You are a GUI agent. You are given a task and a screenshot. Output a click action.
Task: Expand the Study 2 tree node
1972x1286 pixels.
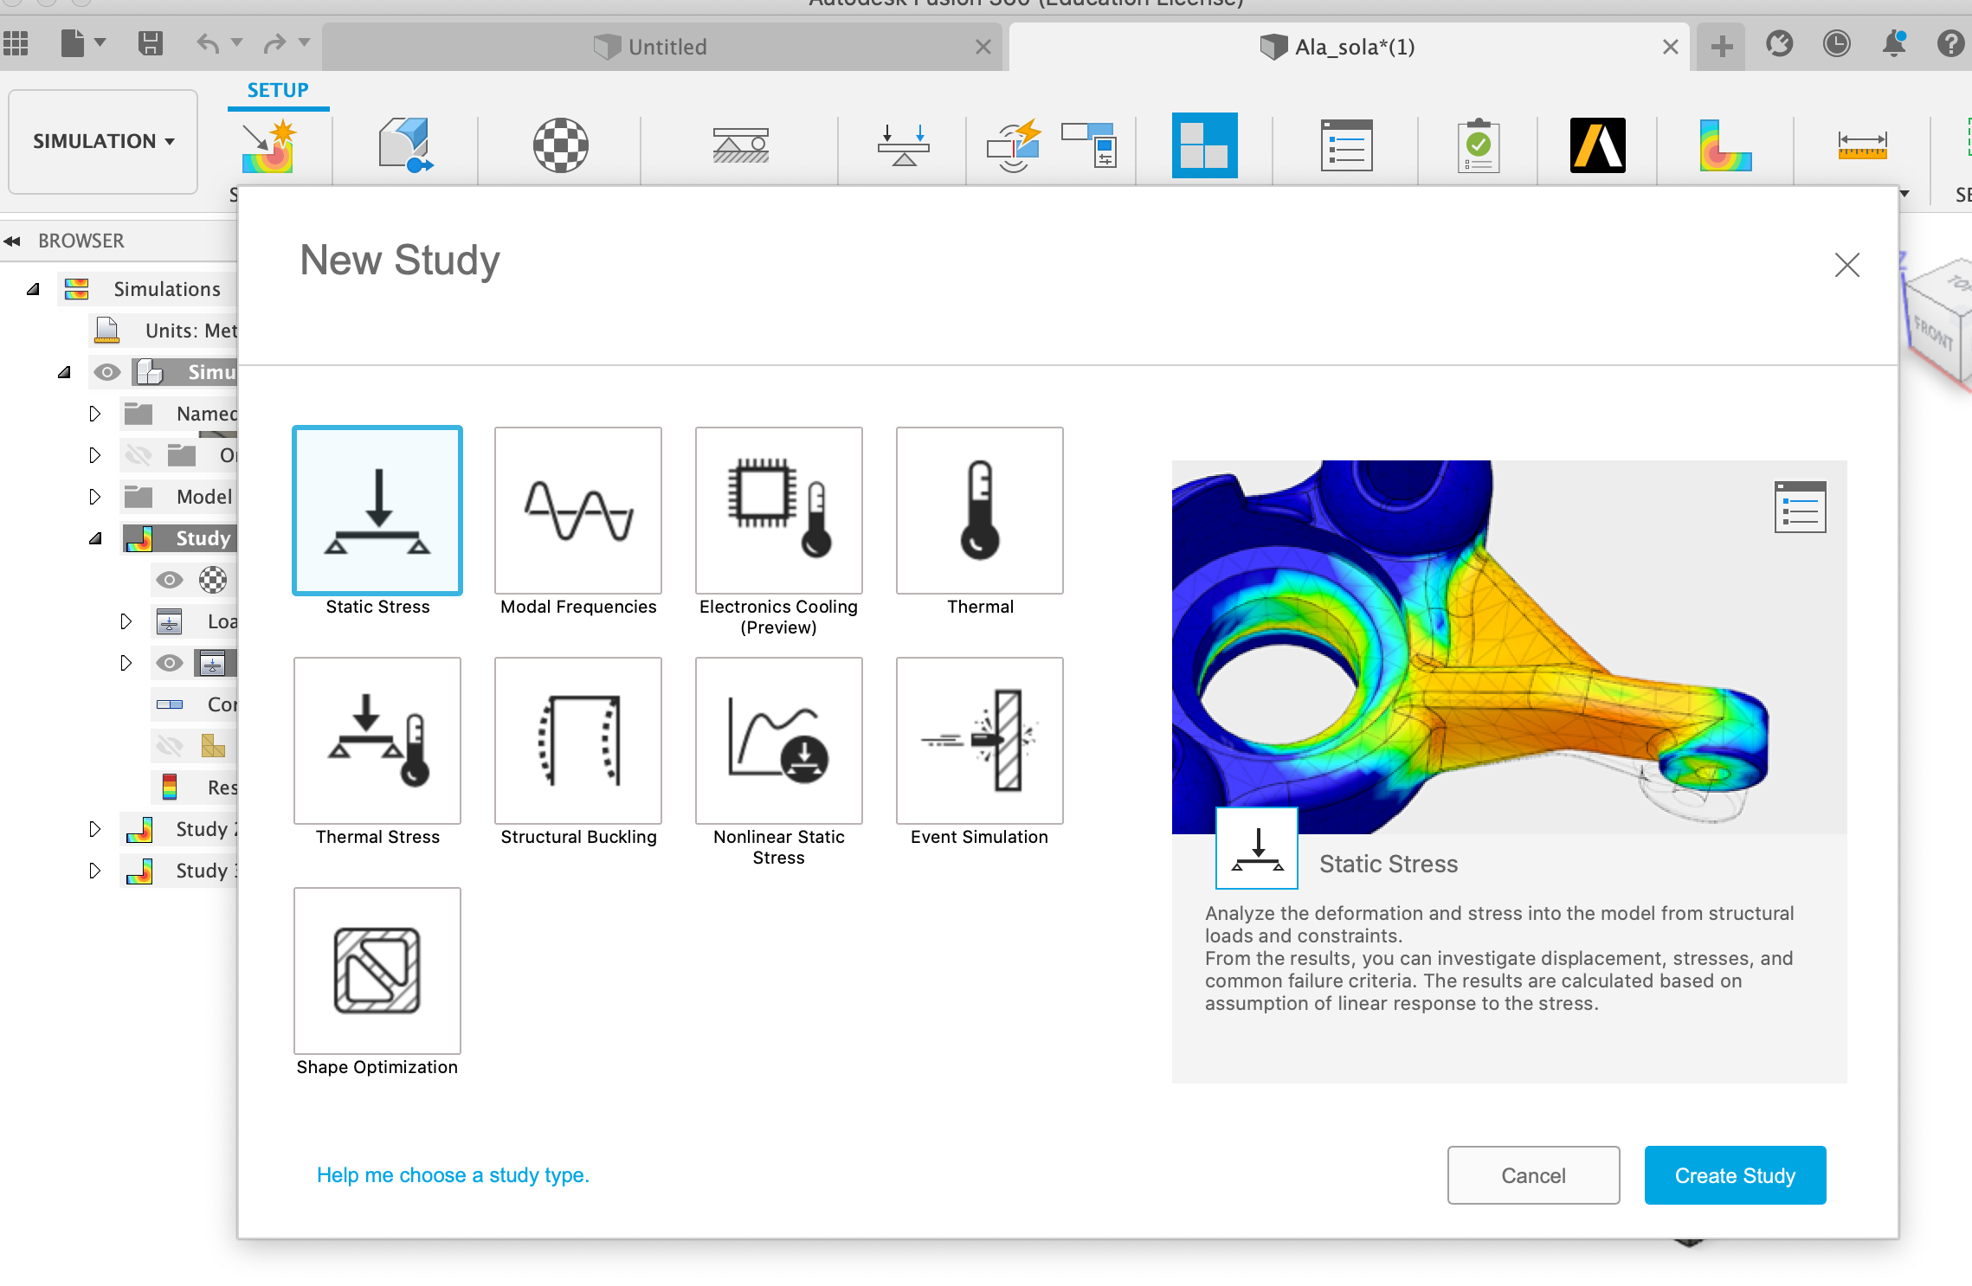[x=95, y=829]
